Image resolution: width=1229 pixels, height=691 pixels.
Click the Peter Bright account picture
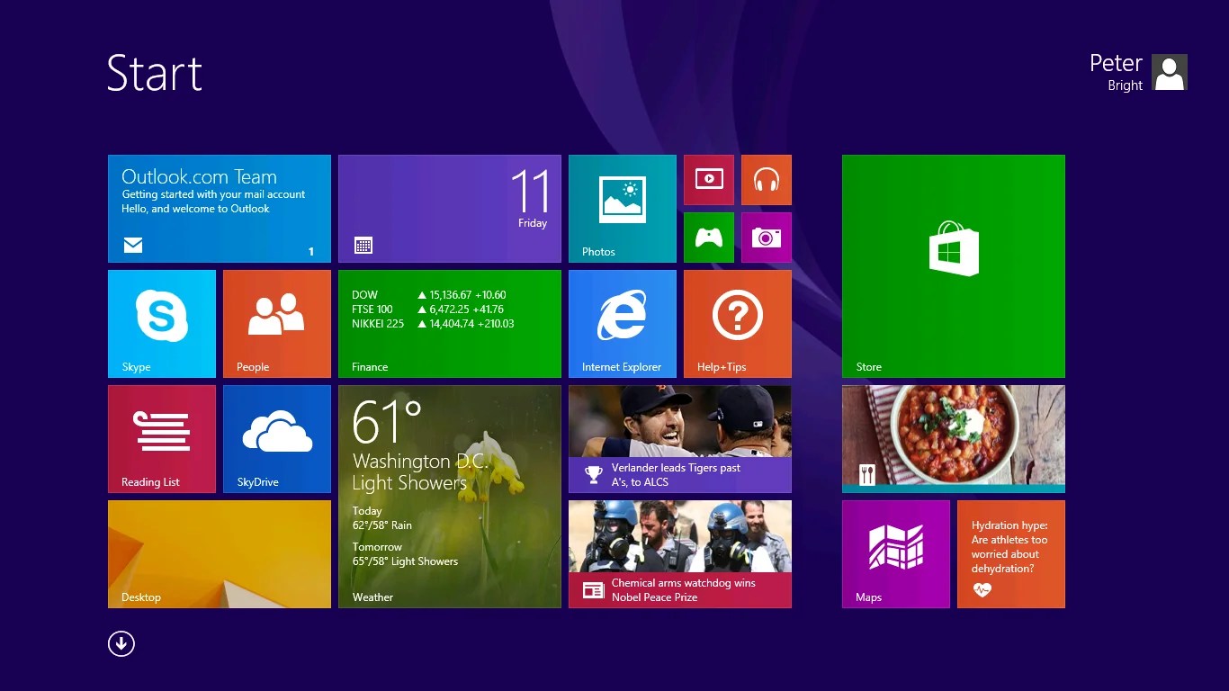click(1169, 72)
